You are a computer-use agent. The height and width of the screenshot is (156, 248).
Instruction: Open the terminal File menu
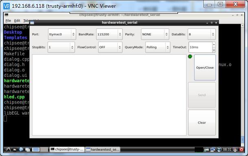point(8,21)
